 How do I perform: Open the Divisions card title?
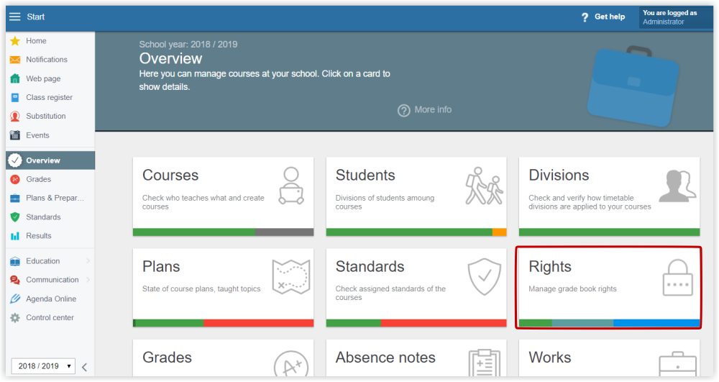pos(559,176)
